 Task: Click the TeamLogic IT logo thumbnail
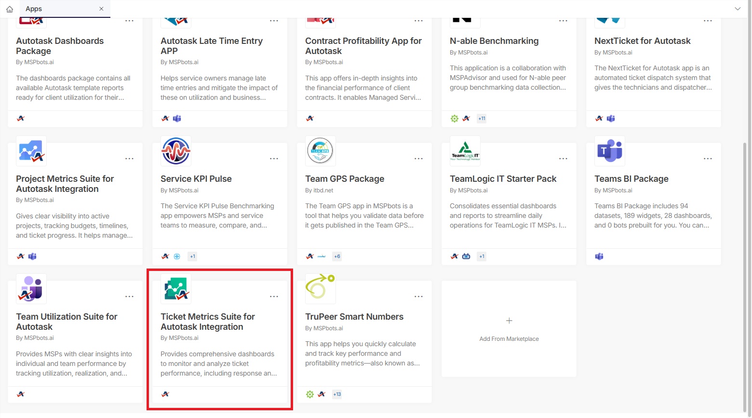coord(465,151)
